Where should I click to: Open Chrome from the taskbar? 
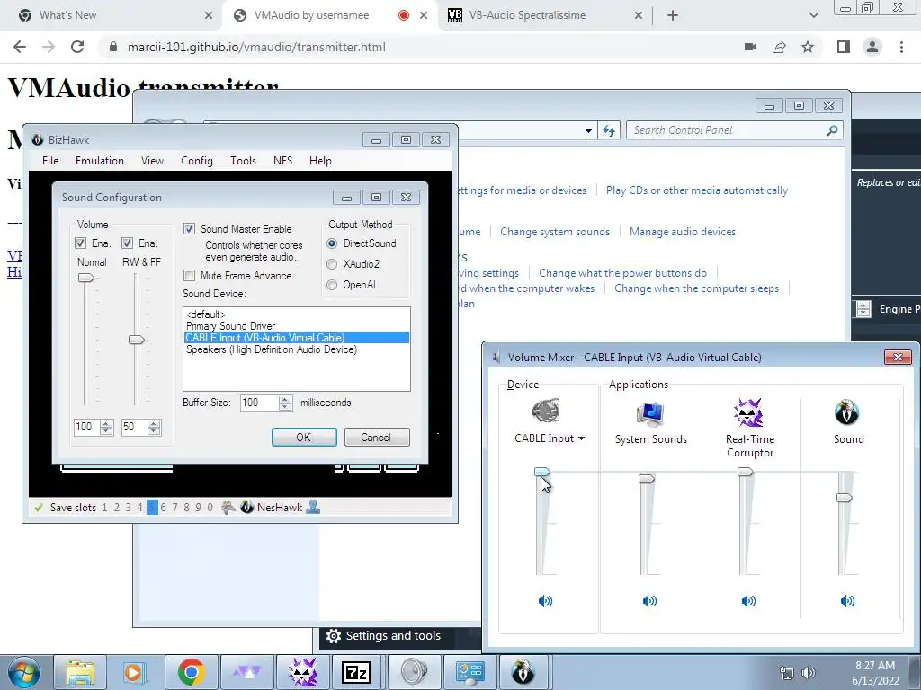pyautogui.click(x=191, y=672)
